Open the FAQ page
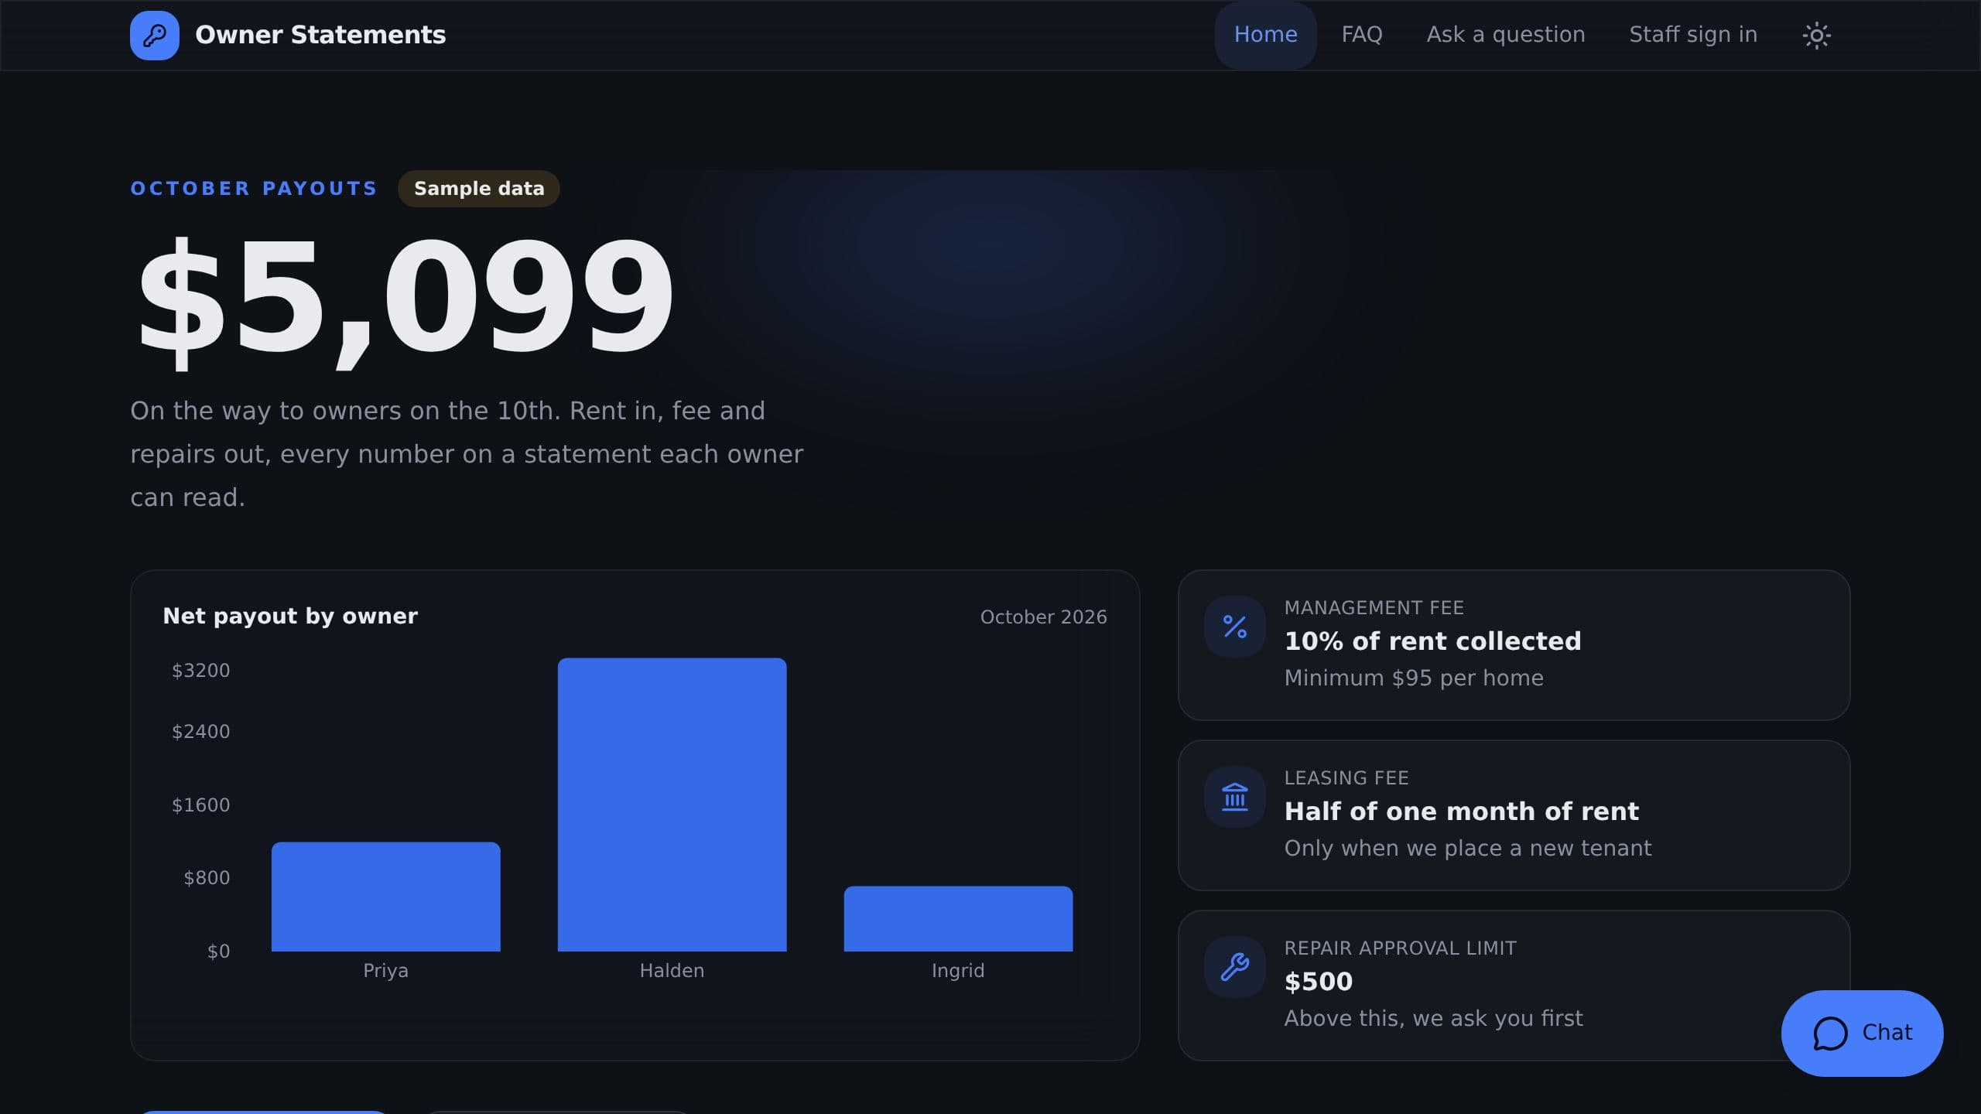The image size is (1981, 1114). pyautogui.click(x=1362, y=36)
